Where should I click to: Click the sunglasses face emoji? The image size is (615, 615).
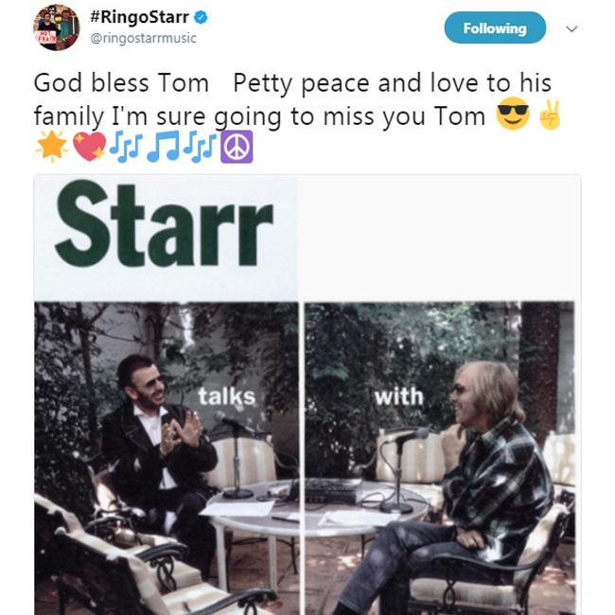[511, 116]
